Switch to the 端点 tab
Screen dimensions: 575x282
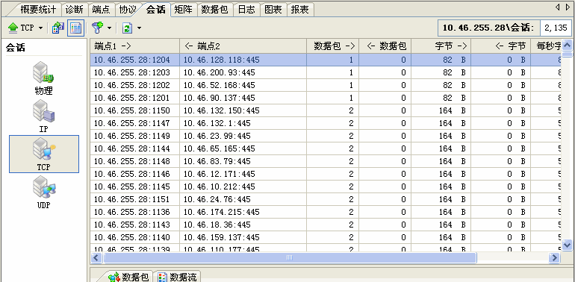click(x=102, y=10)
